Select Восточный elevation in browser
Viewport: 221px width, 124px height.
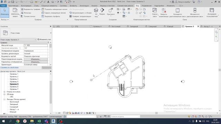[x=14, y=102]
